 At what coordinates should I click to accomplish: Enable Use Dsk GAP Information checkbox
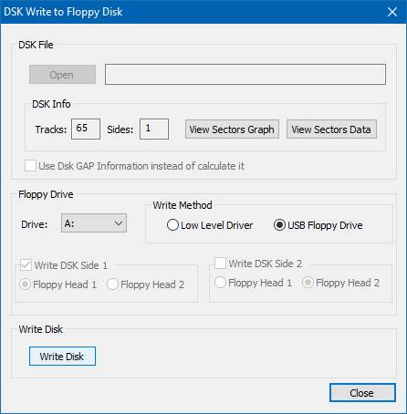click(x=30, y=166)
